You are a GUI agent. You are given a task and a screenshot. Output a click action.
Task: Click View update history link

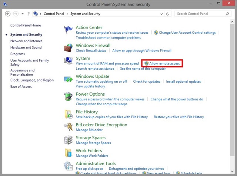(x=90, y=86)
